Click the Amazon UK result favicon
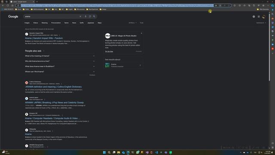Viewport: 275px width, 155px height. 27,114
